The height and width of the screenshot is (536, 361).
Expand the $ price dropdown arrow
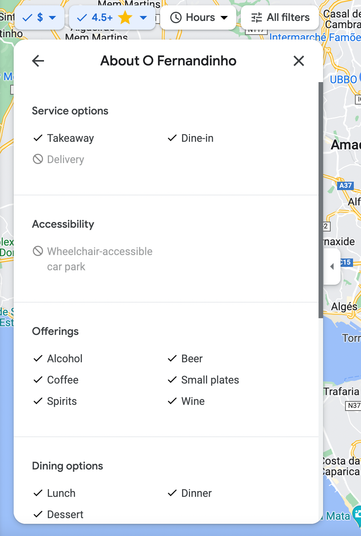53,17
